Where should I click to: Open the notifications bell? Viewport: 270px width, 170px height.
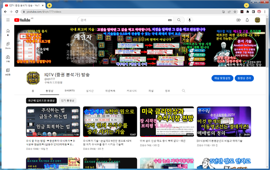247,20
